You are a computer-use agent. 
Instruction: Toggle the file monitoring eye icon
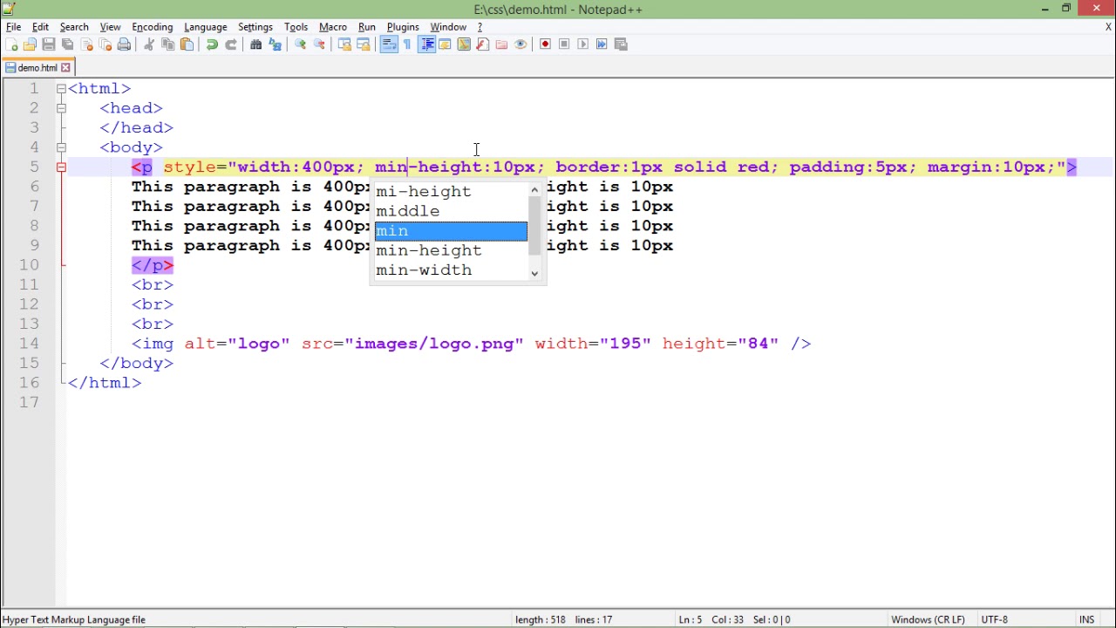(x=521, y=44)
